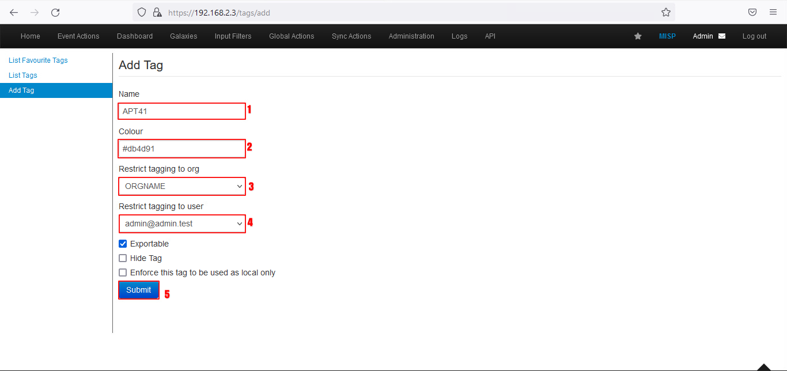Click the Name field containing APT41

[x=181, y=111]
